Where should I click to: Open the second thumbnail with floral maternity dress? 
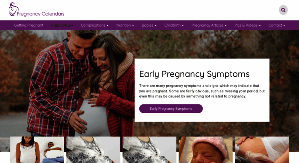[x=93, y=150]
